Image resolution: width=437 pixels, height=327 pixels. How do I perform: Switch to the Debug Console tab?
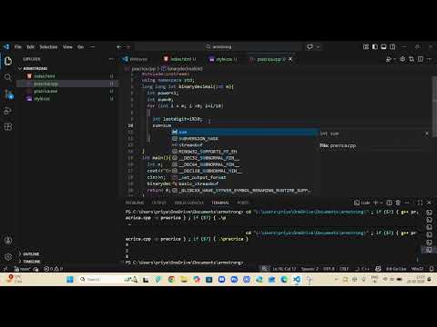[189, 203]
